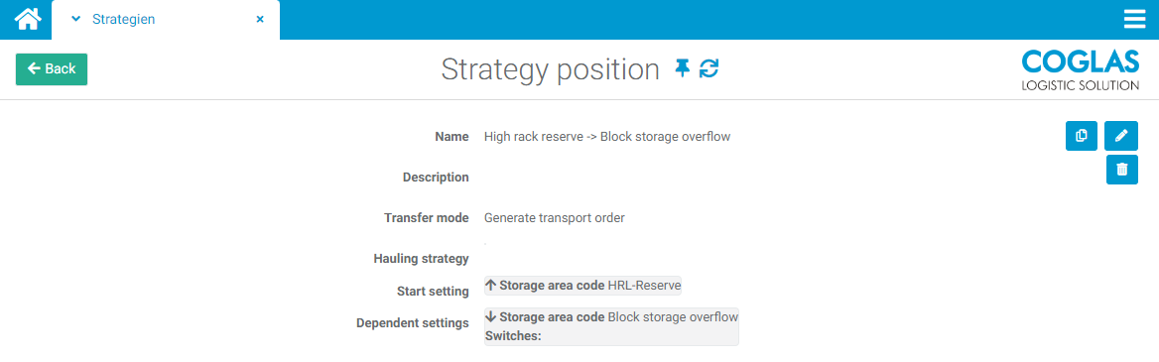The height and width of the screenshot is (362, 1159).
Task: Expand the Strategien tab chevron
Action: [75, 19]
